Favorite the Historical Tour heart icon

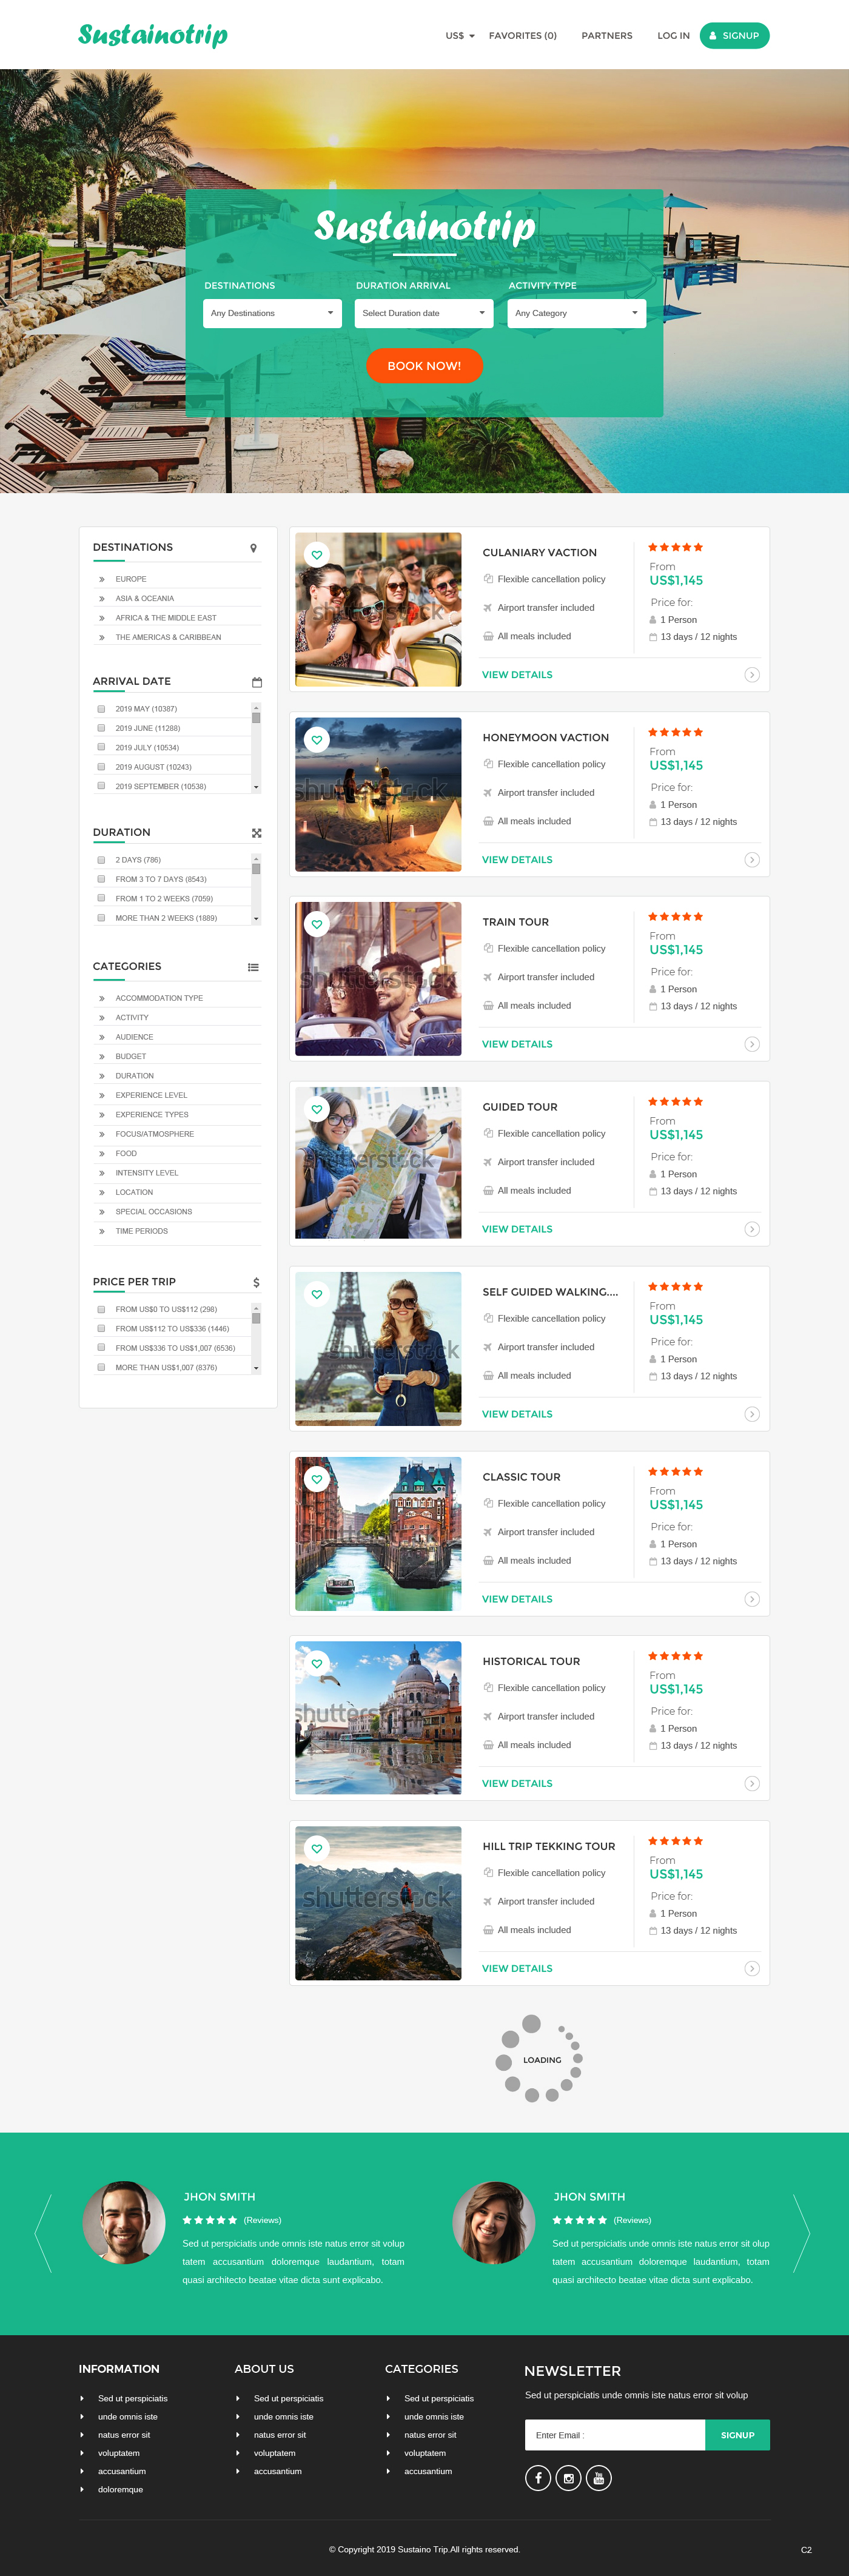pos(317,1663)
